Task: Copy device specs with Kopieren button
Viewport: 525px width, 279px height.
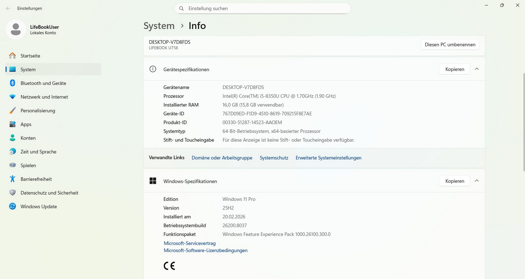Action: point(454,69)
